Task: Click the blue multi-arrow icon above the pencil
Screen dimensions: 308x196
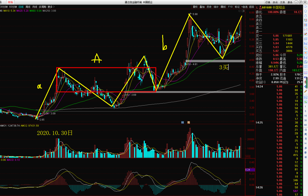Action: 305,87
